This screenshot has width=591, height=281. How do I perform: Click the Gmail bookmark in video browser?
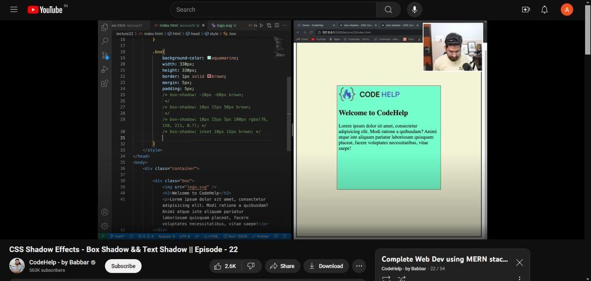[302, 39]
